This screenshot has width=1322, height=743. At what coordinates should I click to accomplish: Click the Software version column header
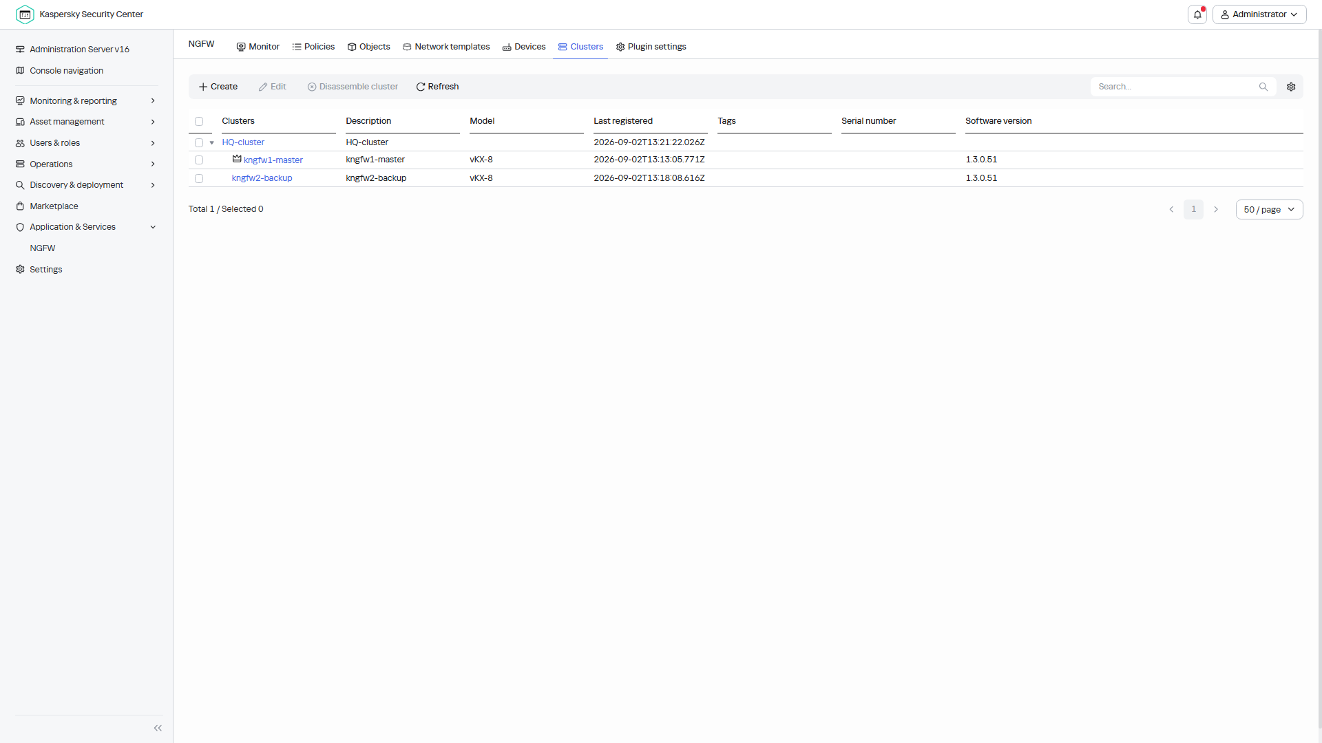coord(998,121)
